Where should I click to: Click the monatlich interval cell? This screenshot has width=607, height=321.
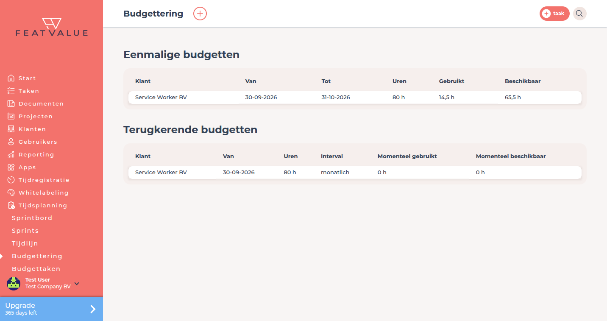335,173
